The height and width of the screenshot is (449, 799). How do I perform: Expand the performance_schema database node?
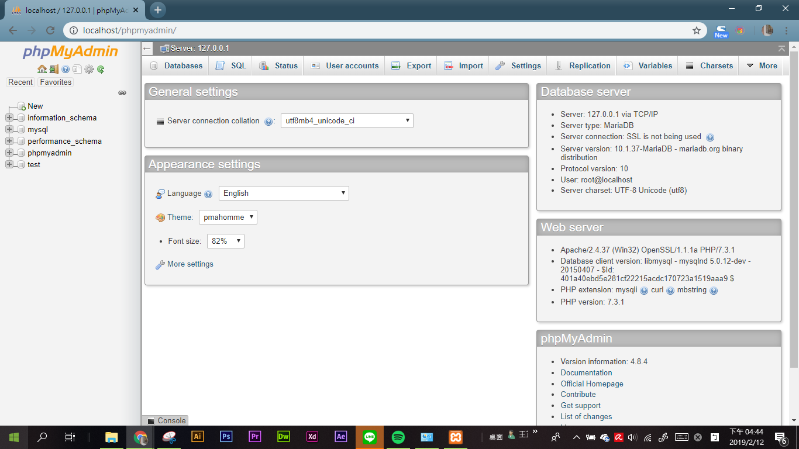click(x=9, y=141)
